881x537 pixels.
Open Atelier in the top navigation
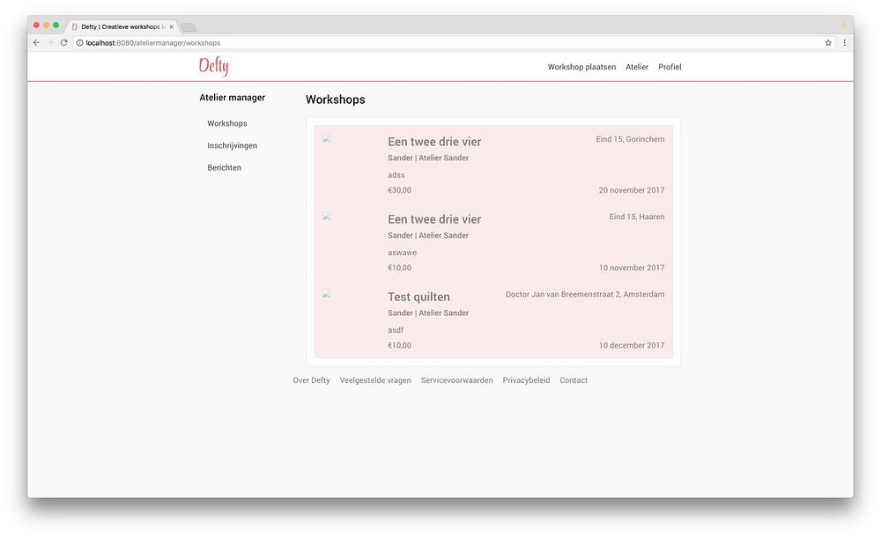point(637,67)
